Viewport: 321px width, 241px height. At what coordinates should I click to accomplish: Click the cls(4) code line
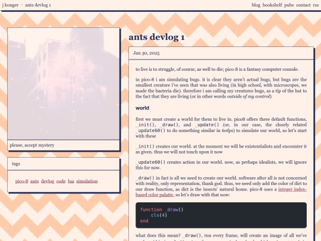click(159, 215)
